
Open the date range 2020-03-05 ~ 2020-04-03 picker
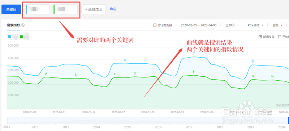coord(199,25)
